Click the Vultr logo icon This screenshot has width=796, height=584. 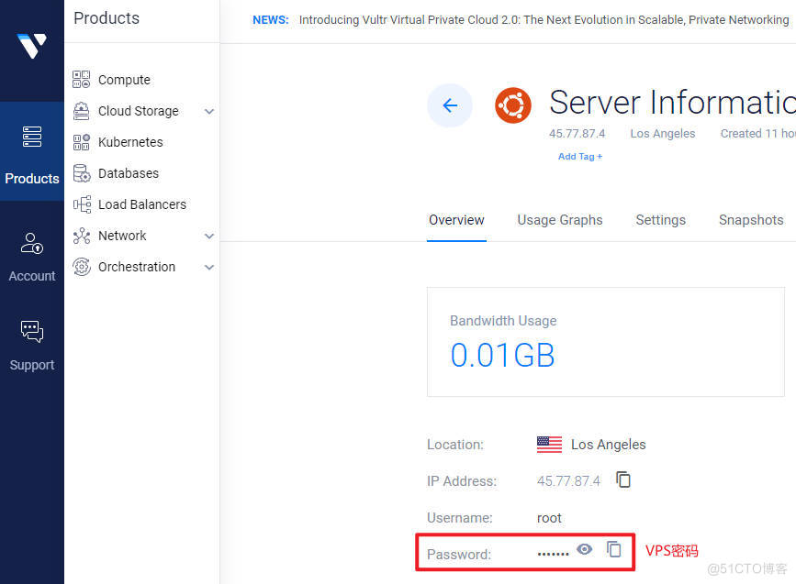point(31,46)
